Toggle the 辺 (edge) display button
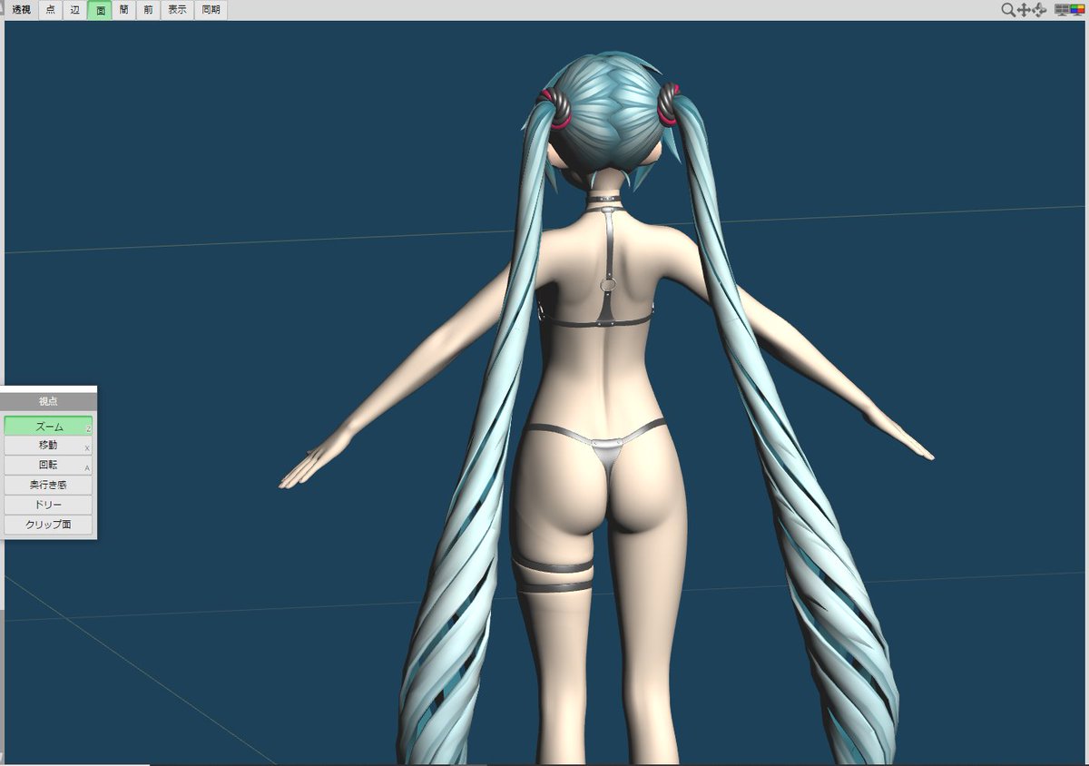1089x766 pixels. [x=75, y=10]
